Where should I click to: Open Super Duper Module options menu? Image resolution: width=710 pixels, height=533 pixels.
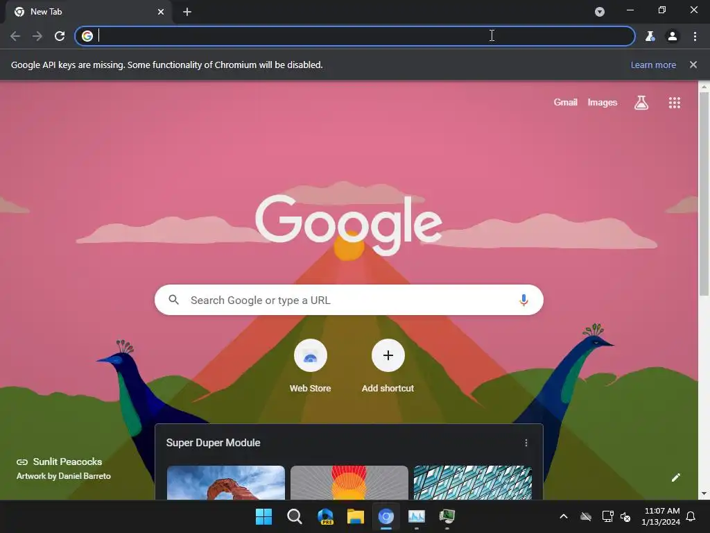(526, 443)
